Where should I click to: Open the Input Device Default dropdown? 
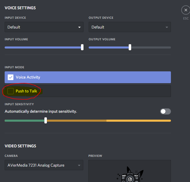pos(44,27)
